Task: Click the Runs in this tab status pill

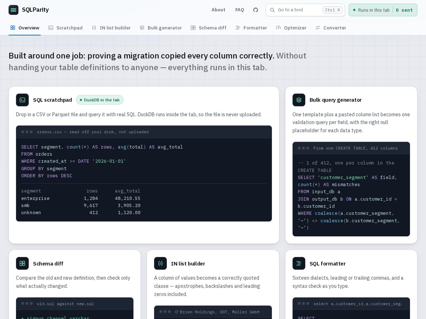Action: (383, 10)
